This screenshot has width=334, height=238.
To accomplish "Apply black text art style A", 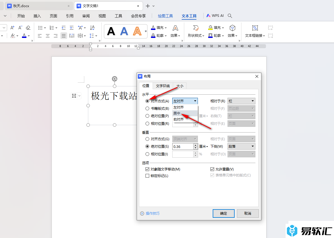I will coord(111,31).
